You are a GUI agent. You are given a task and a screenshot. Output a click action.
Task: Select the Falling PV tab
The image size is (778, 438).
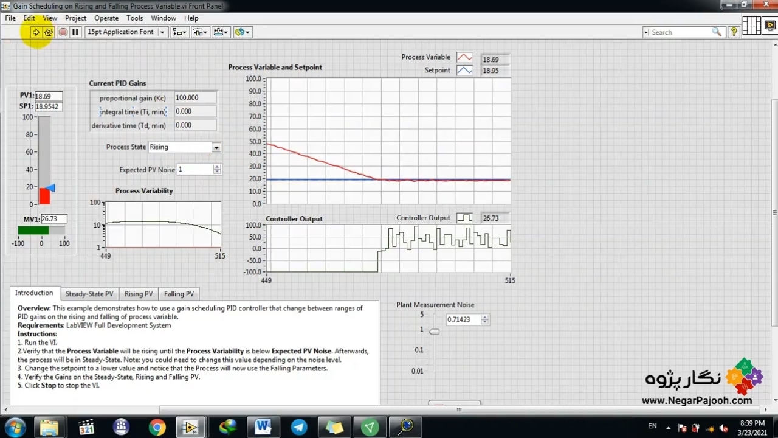(179, 294)
